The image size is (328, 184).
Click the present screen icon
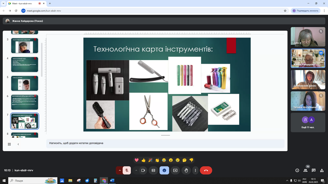(x=175, y=170)
